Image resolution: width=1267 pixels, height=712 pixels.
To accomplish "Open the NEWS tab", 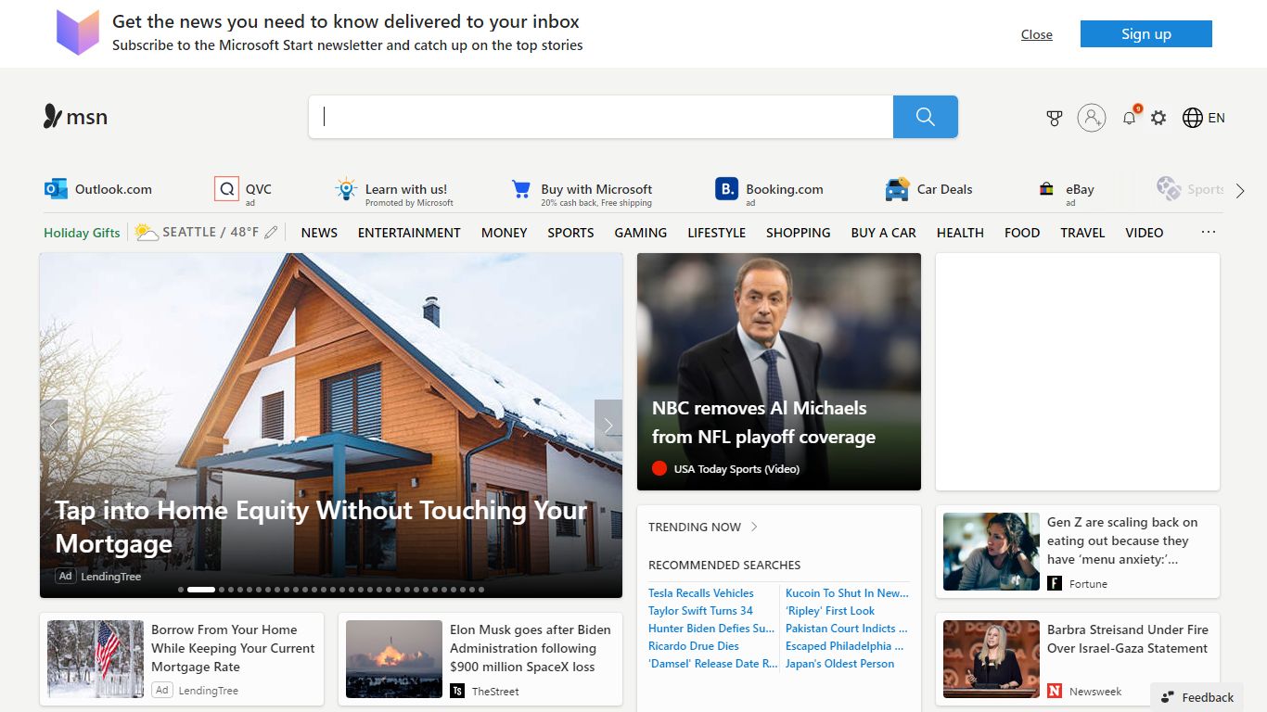I will click(319, 233).
